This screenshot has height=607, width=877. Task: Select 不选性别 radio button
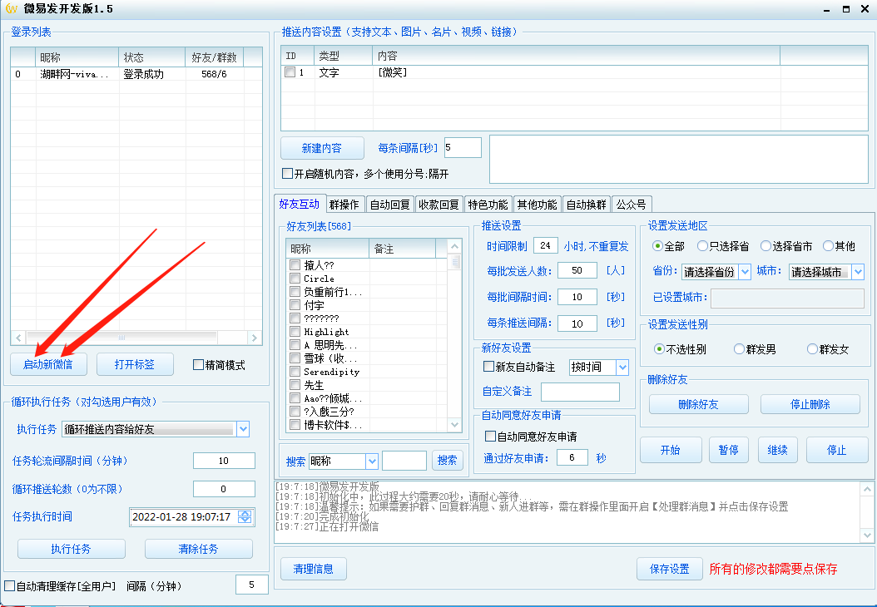tap(660, 348)
